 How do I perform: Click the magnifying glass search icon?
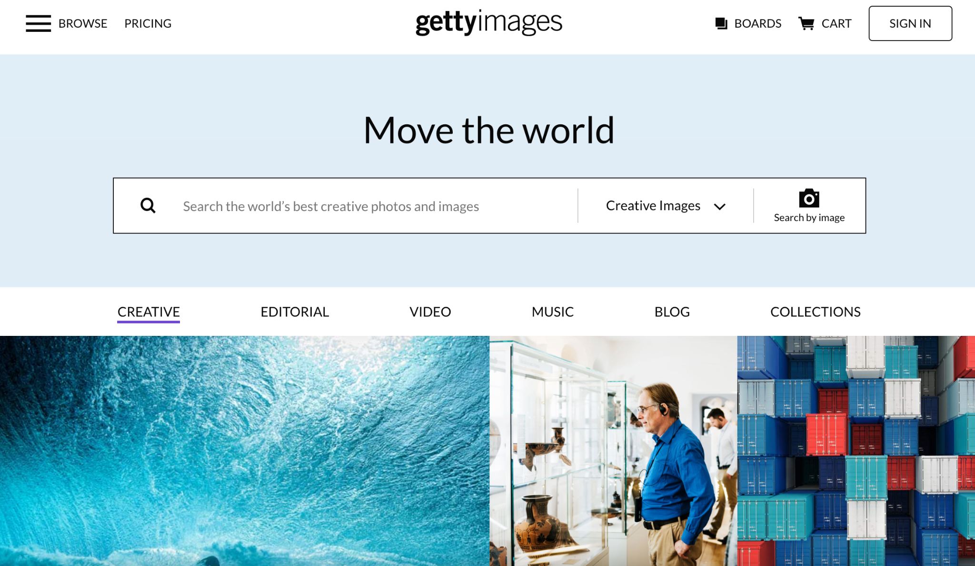click(x=148, y=206)
